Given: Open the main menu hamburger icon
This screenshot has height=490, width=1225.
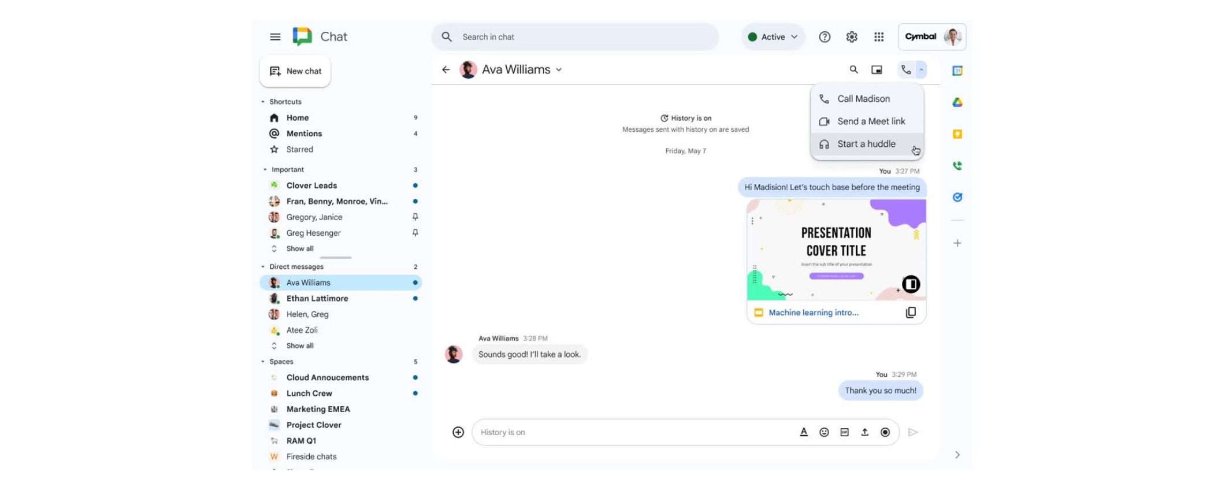Looking at the screenshot, I should (x=275, y=37).
